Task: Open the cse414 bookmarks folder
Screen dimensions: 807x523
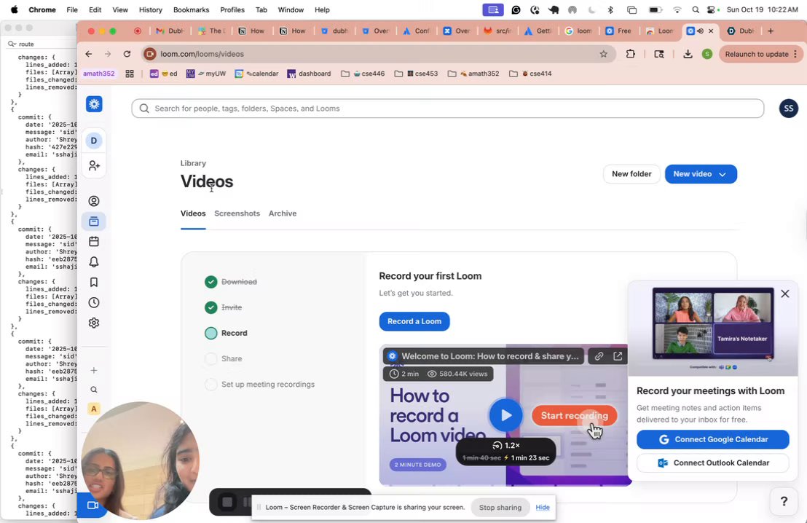Action: pyautogui.click(x=530, y=74)
